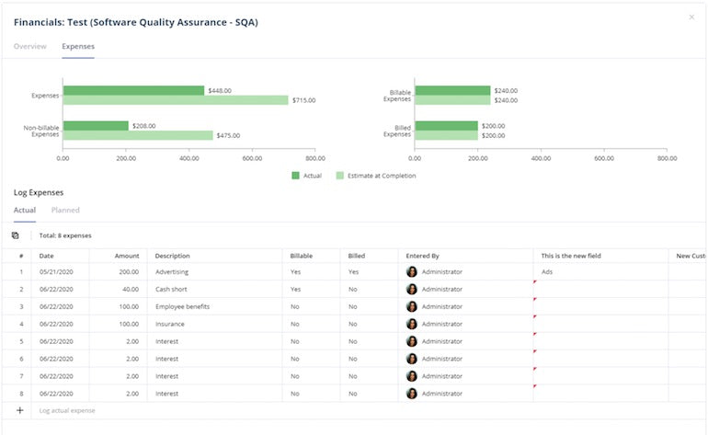Toggle Estimate at Completion legend swatch
Viewport: 708px width, 435px height.
(x=340, y=176)
